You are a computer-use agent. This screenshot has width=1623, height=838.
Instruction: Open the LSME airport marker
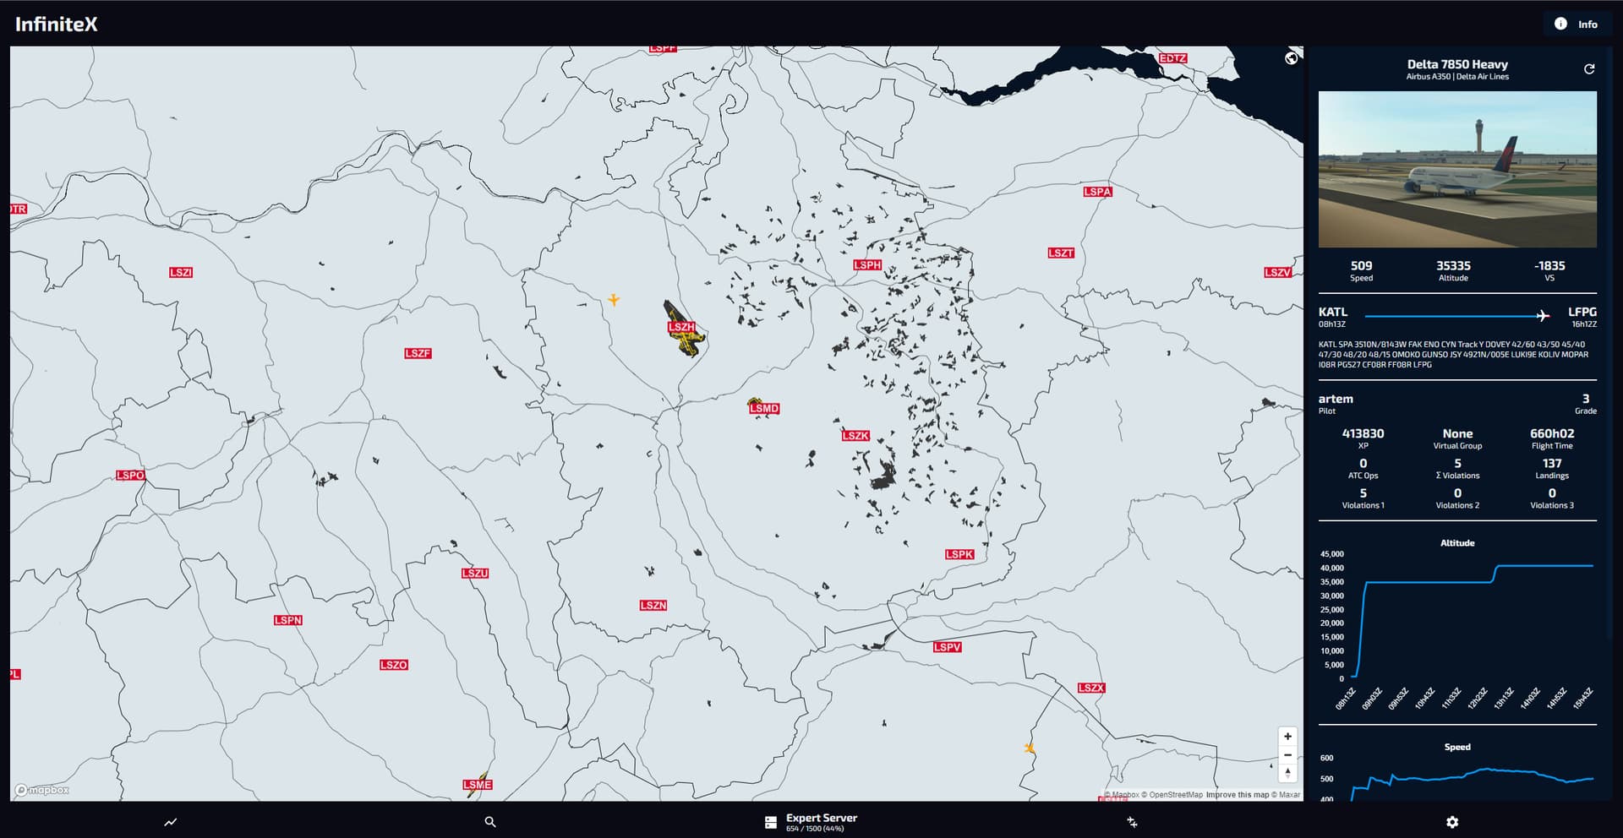478,785
